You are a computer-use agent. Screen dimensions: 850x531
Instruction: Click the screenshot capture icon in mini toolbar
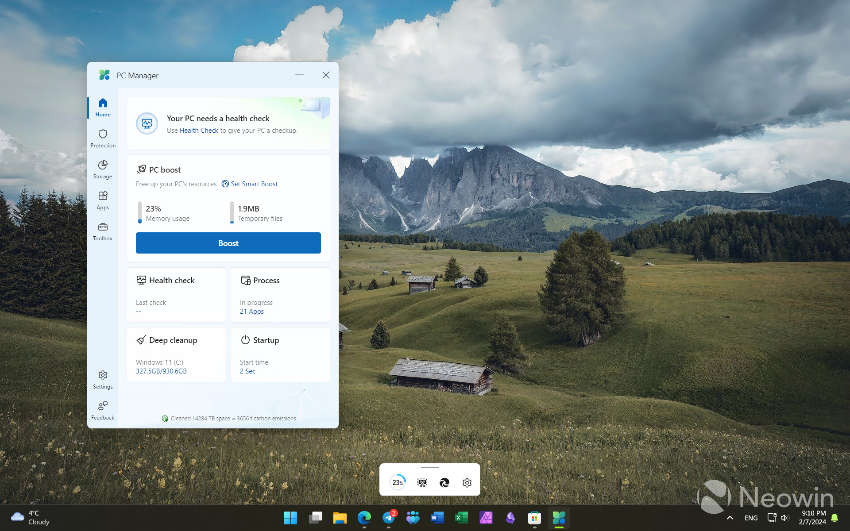pyautogui.click(x=422, y=483)
